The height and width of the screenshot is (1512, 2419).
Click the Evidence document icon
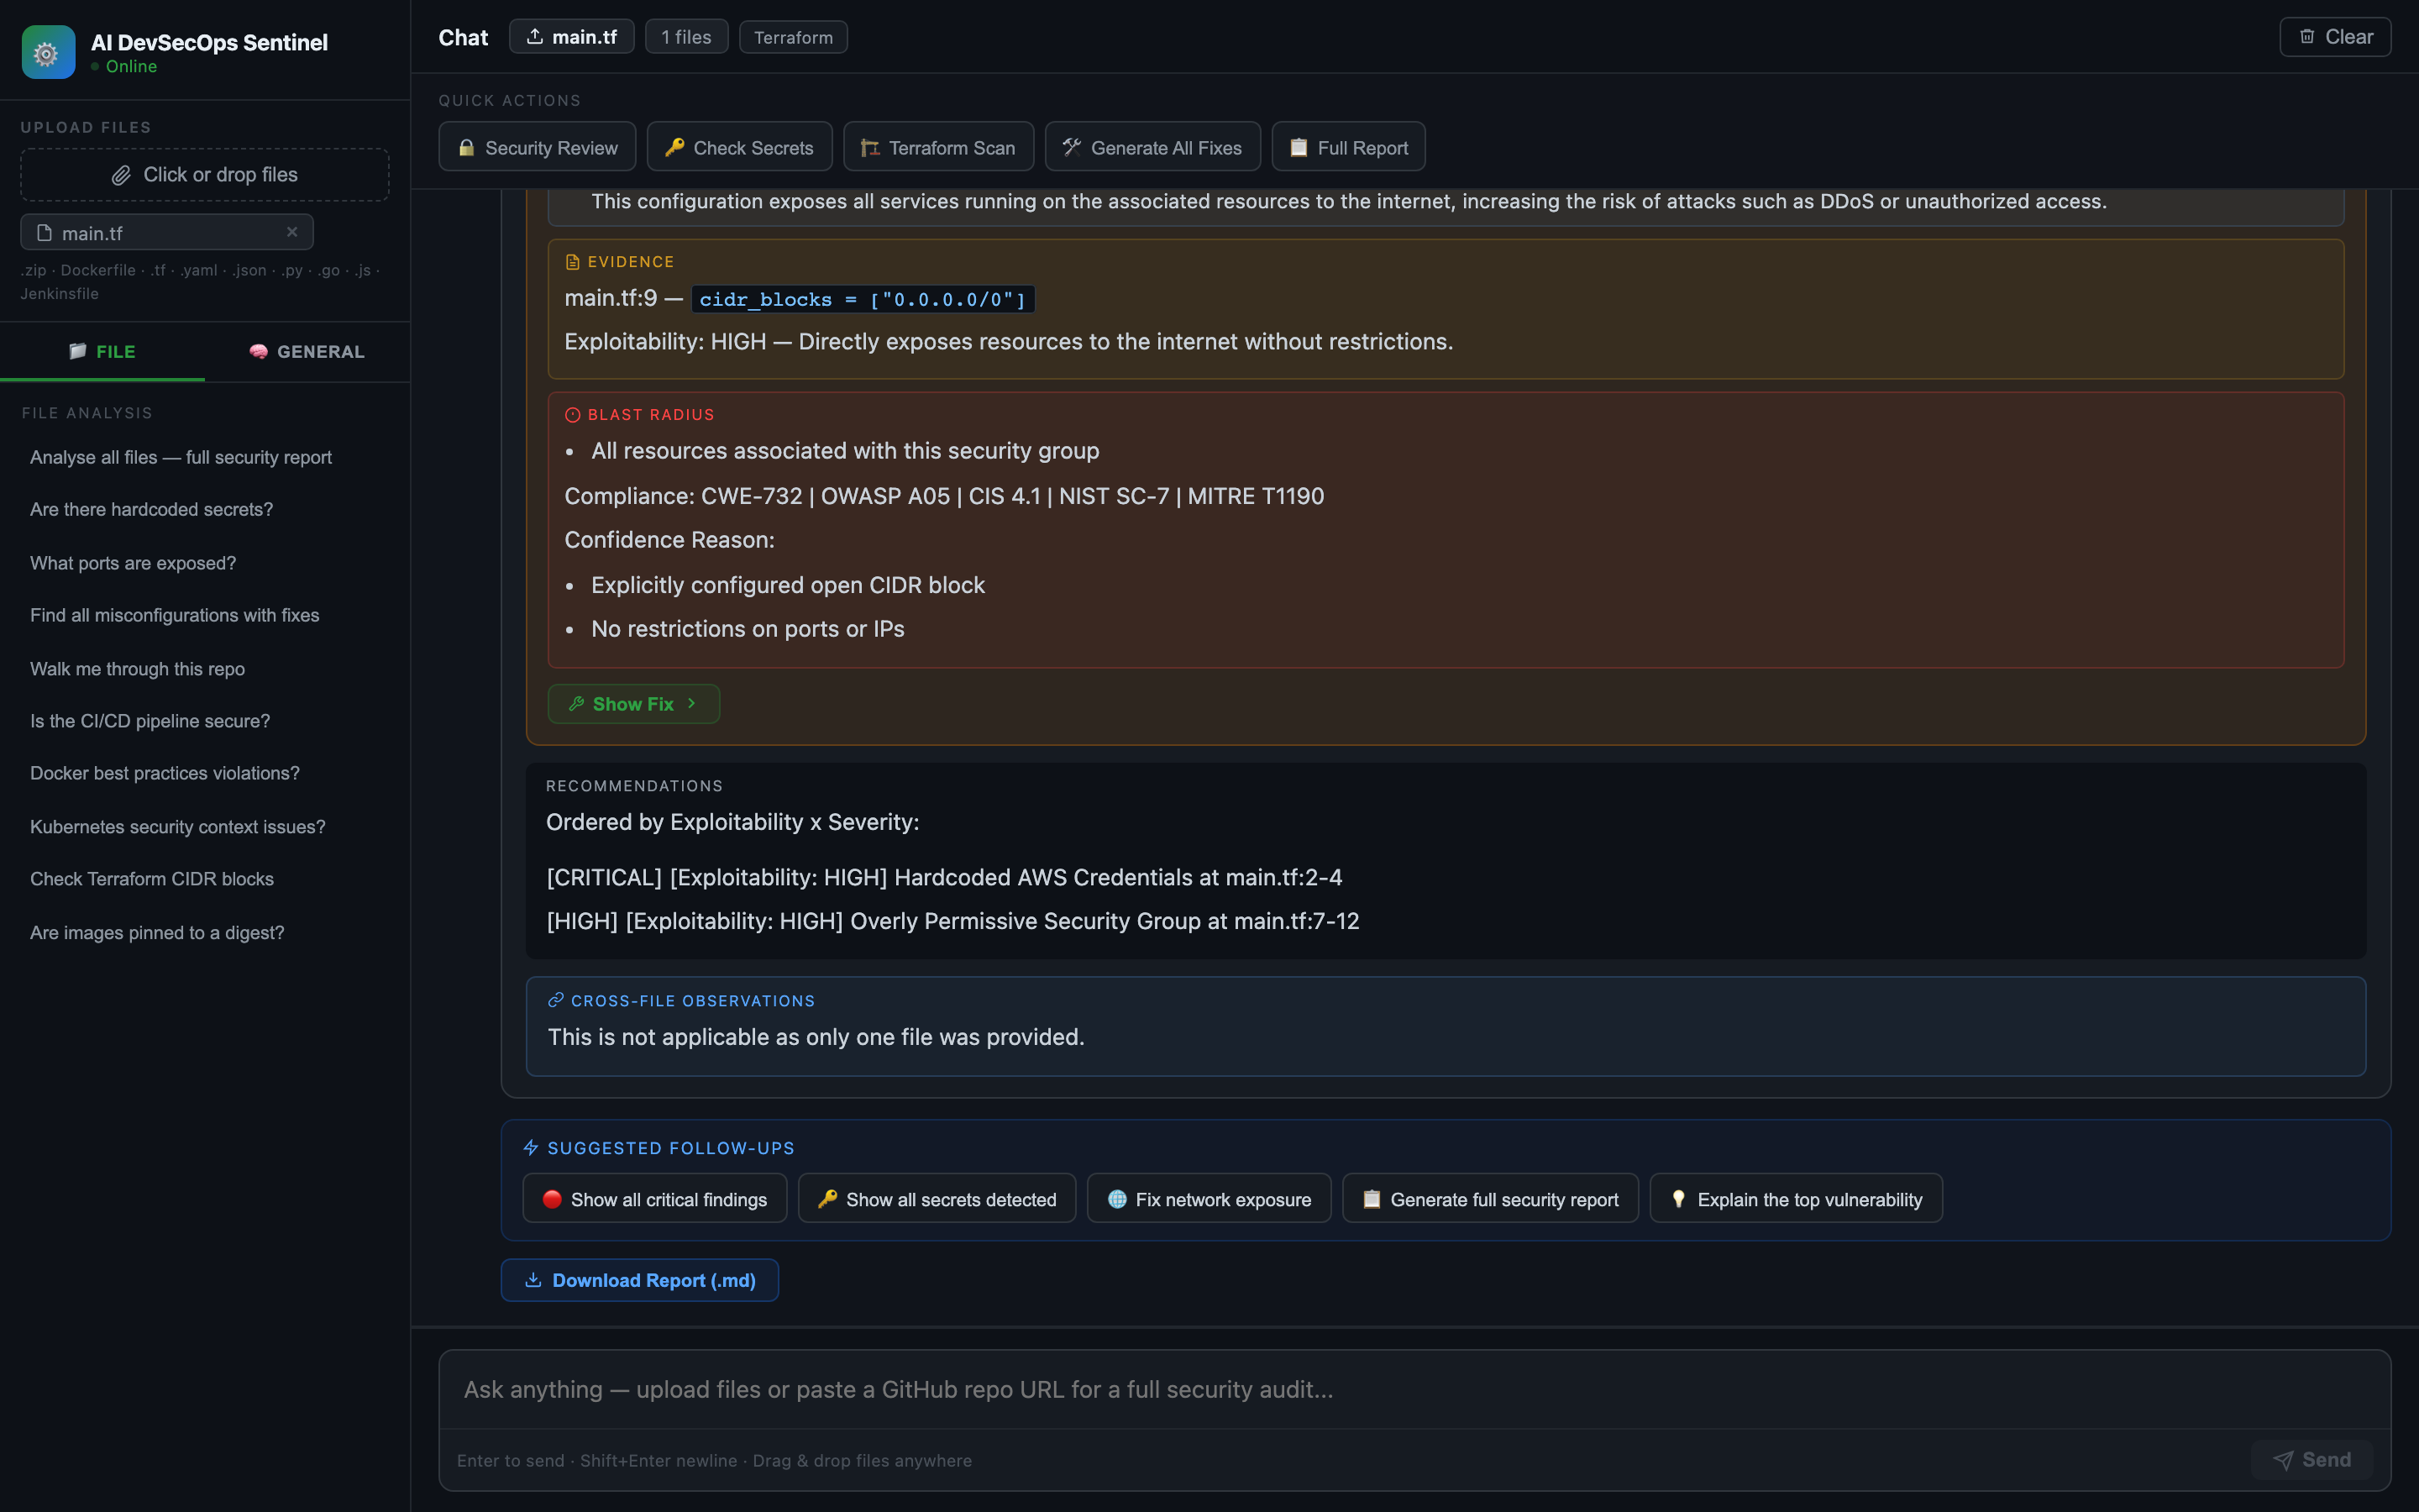point(573,262)
